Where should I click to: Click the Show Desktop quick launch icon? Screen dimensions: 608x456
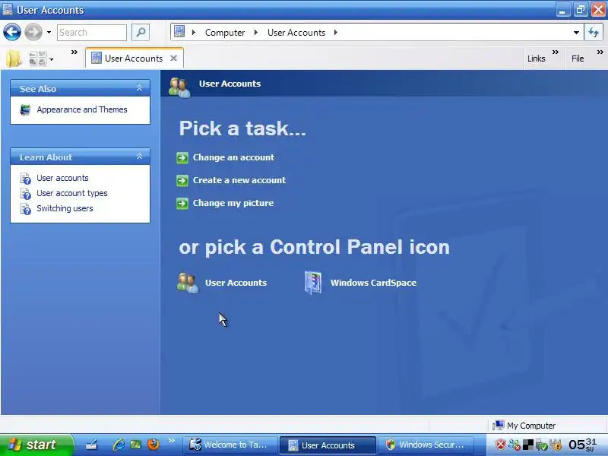[x=91, y=445]
